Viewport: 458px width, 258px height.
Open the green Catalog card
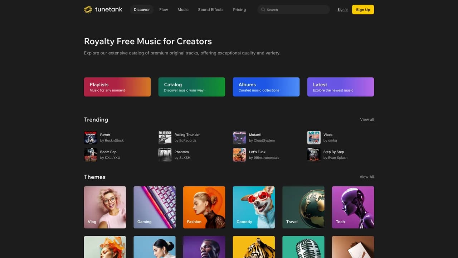coord(192,87)
